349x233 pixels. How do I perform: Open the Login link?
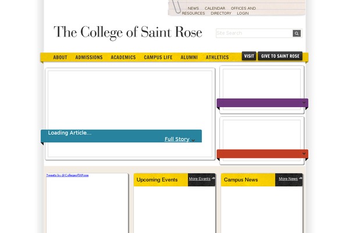tap(243, 13)
